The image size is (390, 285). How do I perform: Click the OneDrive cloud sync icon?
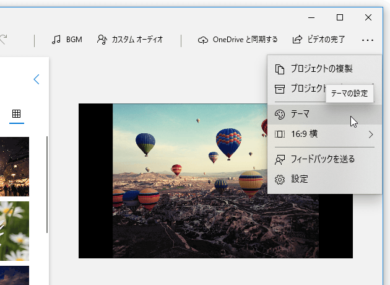[x=203, y=40]
